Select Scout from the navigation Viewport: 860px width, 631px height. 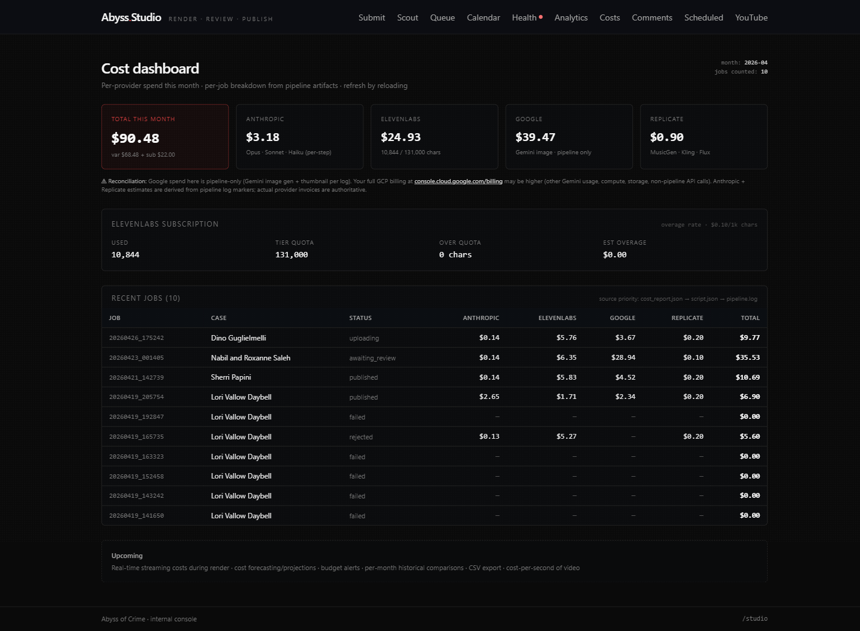coord(407,17)
